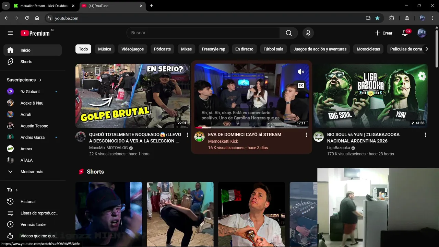
Task: Open Shorts from the sidebar icon
Action: (x=10, y=62)
